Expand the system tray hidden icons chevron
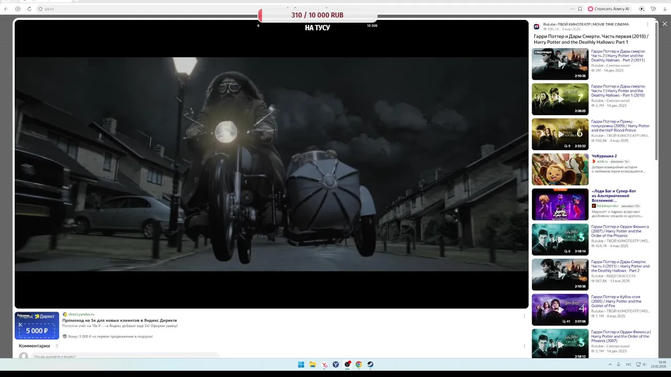This screenshot has height=377, width=671. click(x=610, y=364)
